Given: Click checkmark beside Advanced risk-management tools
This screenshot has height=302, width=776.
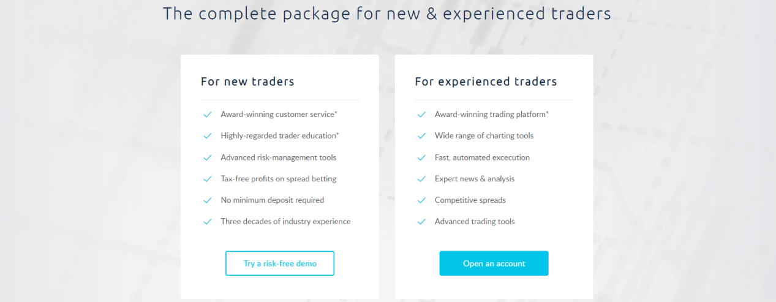Looking at the screenshot, I should (x=207, y=157).
